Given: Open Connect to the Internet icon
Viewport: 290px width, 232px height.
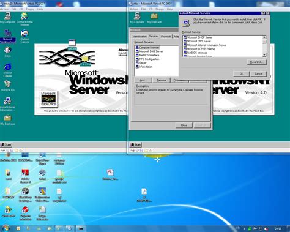Looking at the screenshot, I should click(x=24, y=19).
